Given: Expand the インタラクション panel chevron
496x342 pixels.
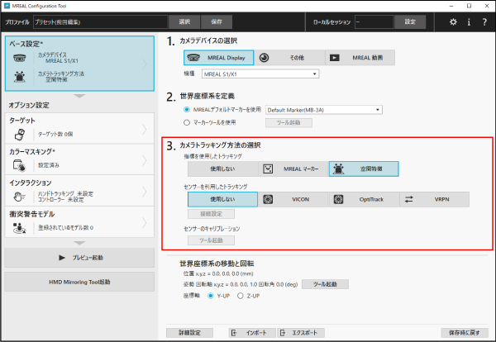Looking at the screenshot, I should tap(144, 192).
